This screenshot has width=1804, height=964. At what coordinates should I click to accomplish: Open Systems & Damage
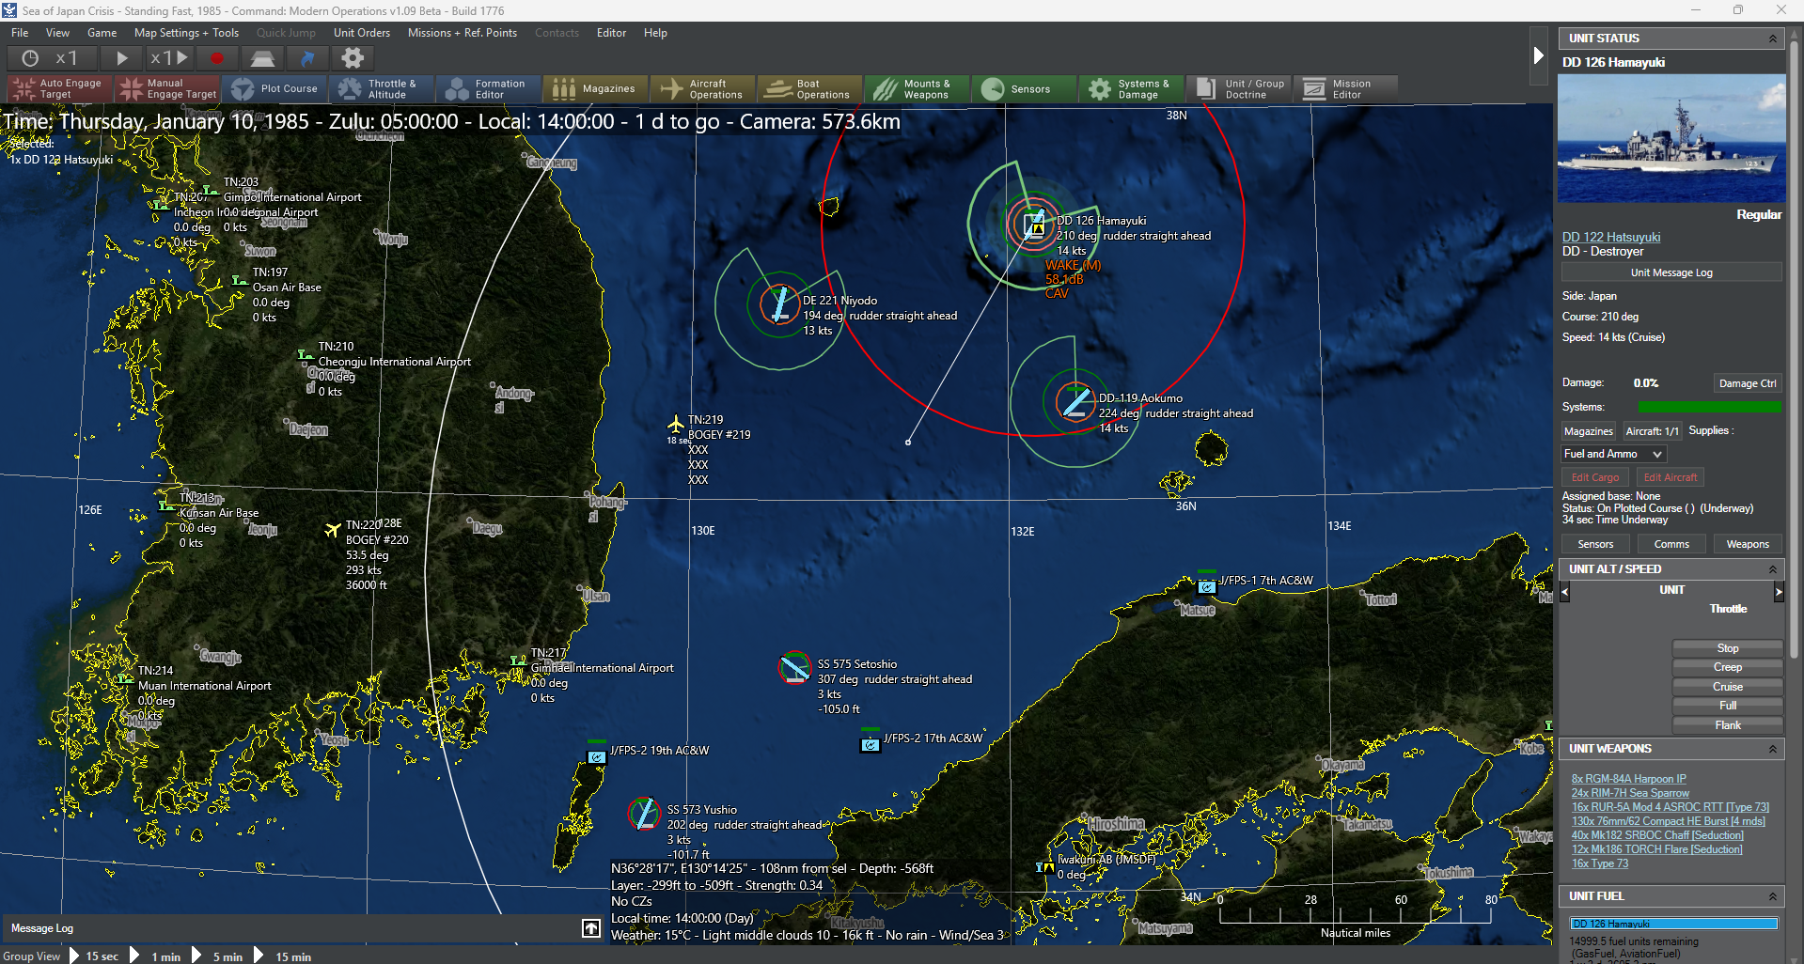pyautogui.click(x=1133, y=89)
